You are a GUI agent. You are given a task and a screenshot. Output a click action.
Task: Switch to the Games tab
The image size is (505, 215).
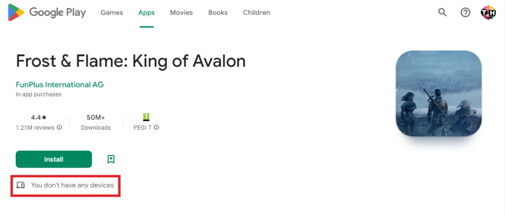pyautogui.click(x=112, y=12)
